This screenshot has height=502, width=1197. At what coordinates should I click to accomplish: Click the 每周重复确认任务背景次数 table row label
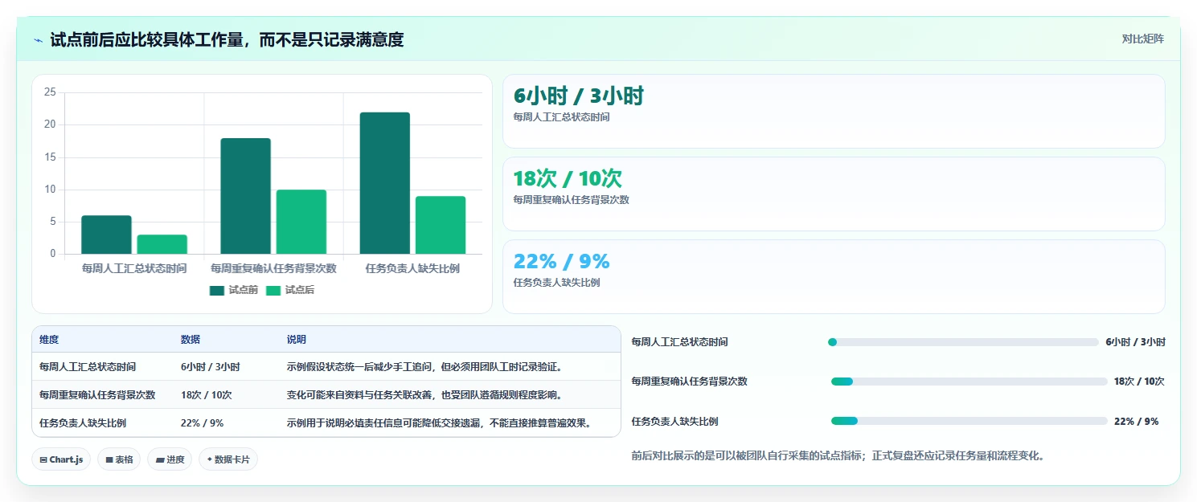(97, 395)
